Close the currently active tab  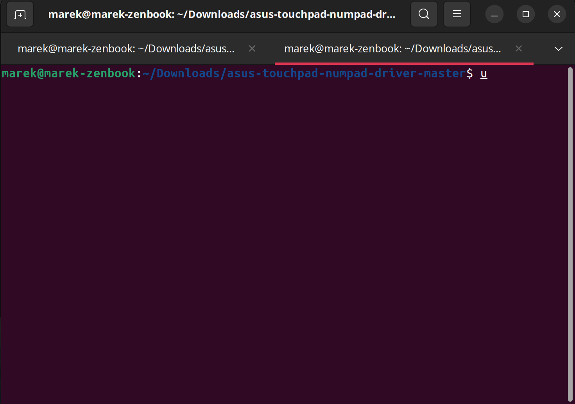(x=518, y=48)
